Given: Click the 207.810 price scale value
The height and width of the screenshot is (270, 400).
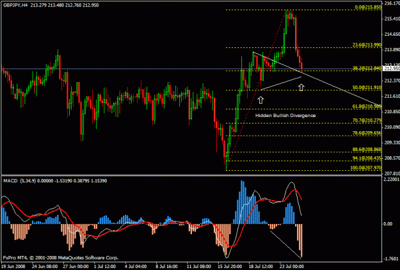Looking at the screenshot, I should [x=392, y=173].
